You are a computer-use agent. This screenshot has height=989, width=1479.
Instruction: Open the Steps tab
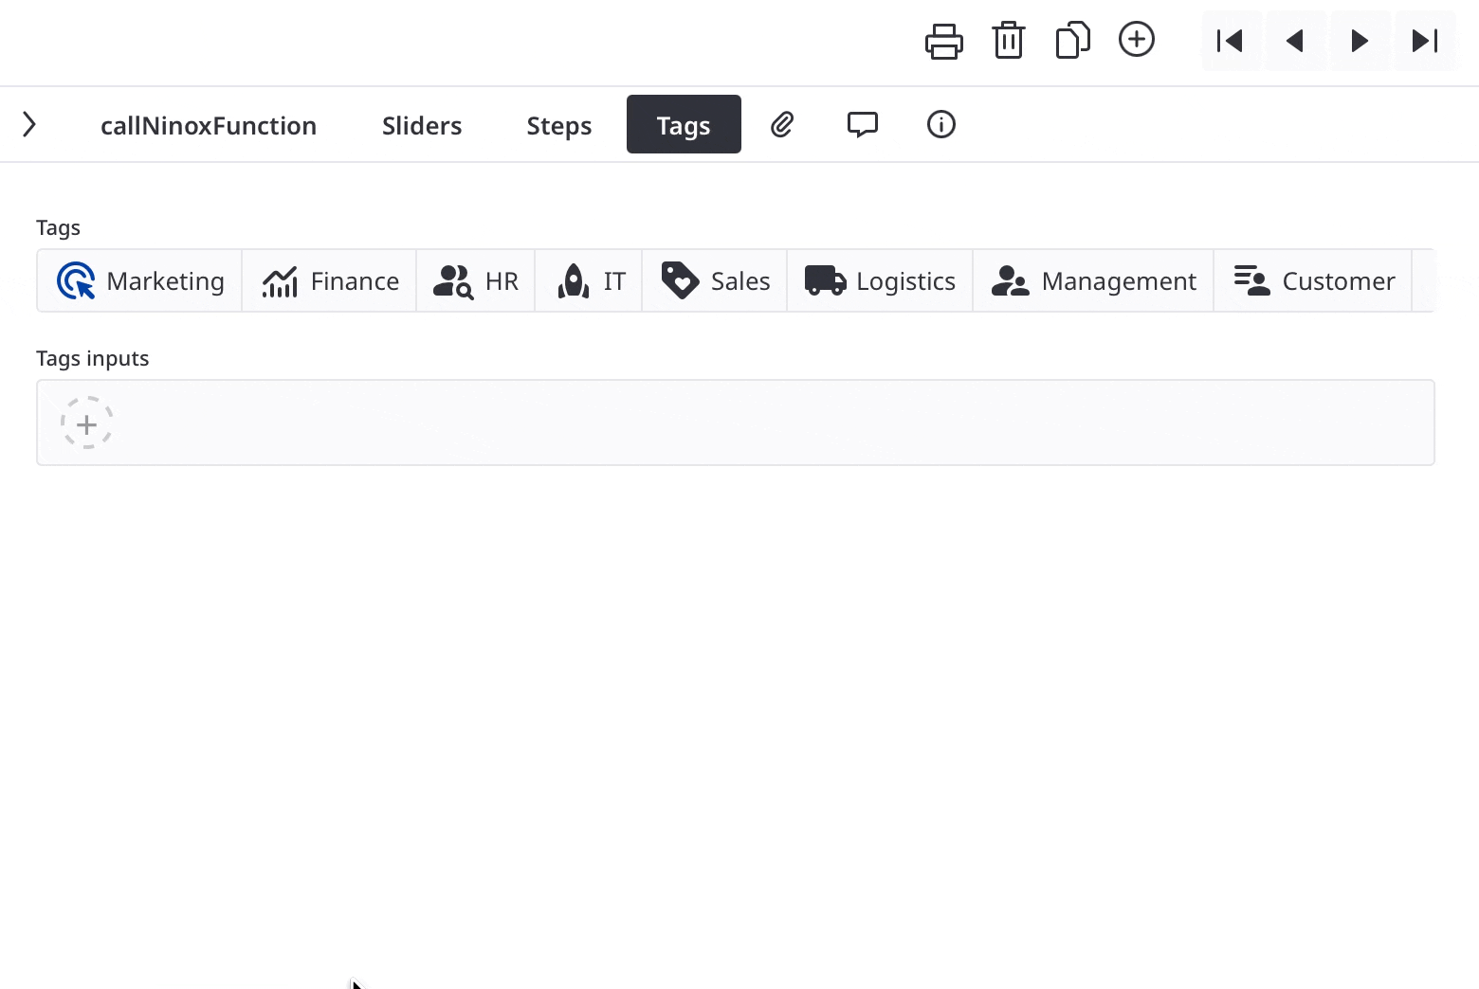tap(559, 125)
